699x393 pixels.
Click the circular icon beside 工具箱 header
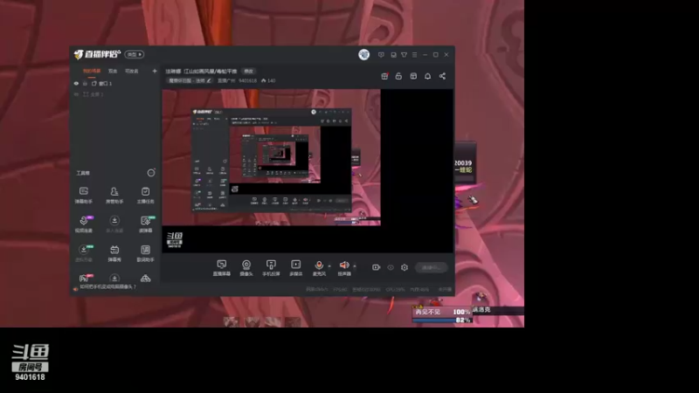click(151, 173)
